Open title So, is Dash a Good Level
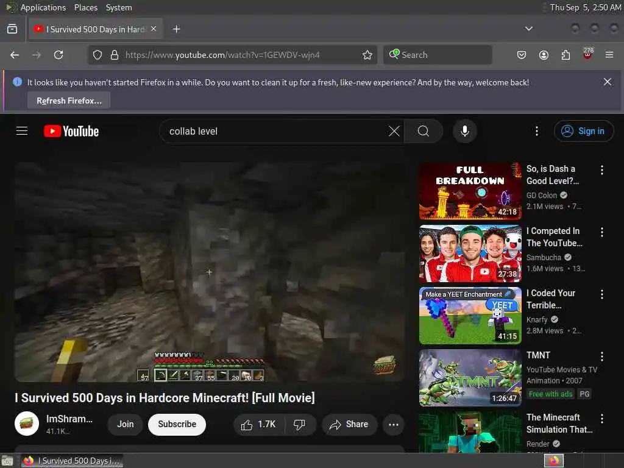This screenshot has width=624, height=468. tap(553, 175)
